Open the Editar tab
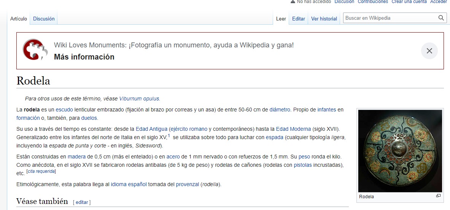 coord(299,19)
